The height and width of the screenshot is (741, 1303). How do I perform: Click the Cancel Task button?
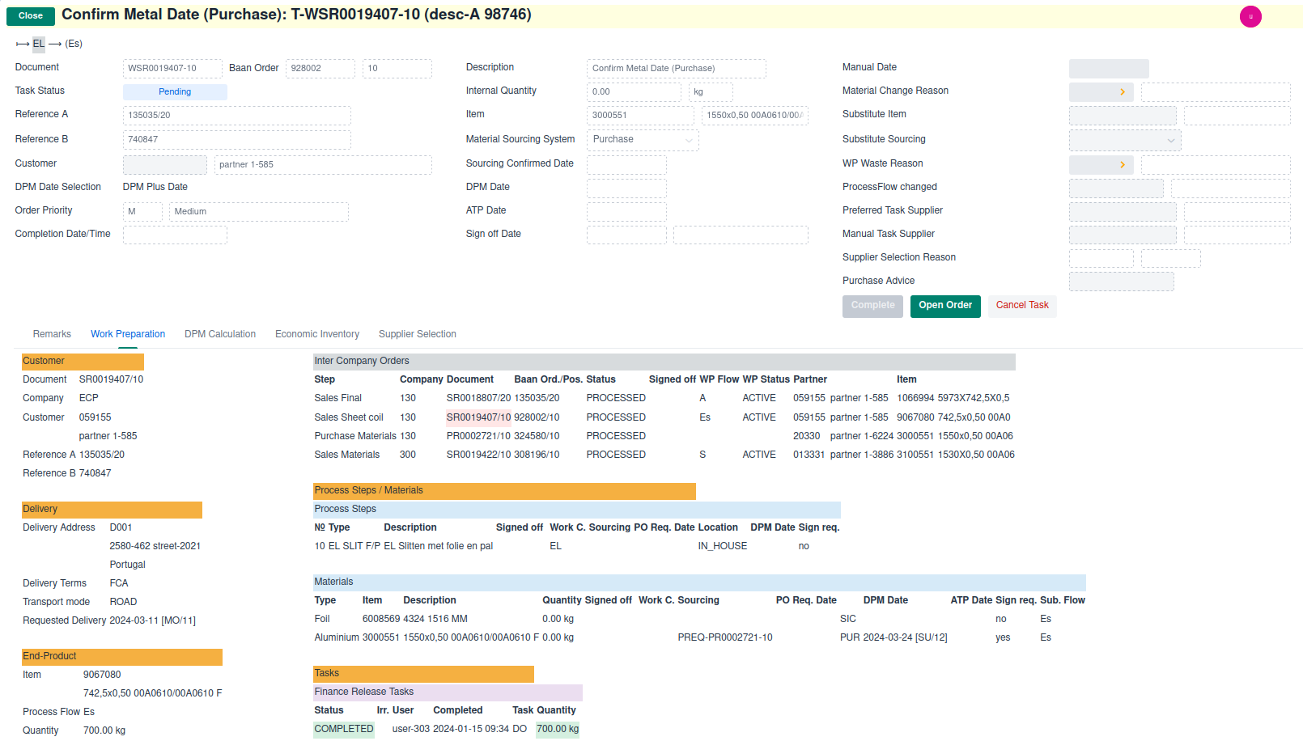(1022, 306)
